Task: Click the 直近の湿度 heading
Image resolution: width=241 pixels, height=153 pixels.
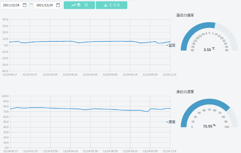Action: coord(185,92)
